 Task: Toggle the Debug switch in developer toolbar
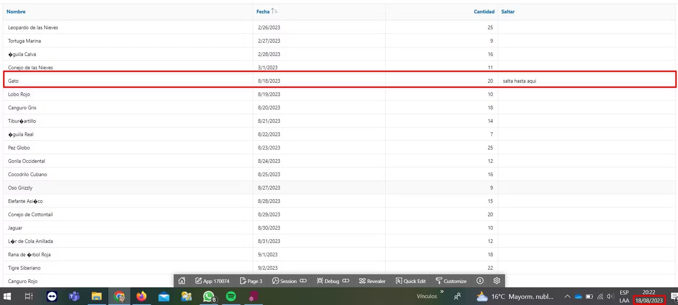pyautogui.click(x=345, y=281)
